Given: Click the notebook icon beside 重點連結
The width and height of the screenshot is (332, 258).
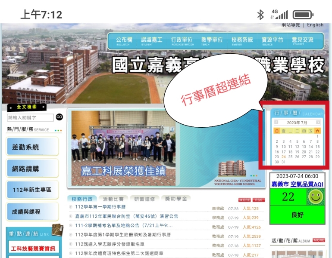Looking at the screenshot, I should pos(57,230).
